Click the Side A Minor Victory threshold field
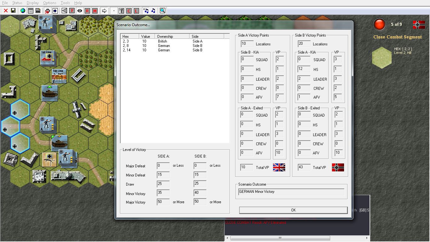The width and height of the screenshot is (430, 242). pyautogui.click(x=163, y=193)
